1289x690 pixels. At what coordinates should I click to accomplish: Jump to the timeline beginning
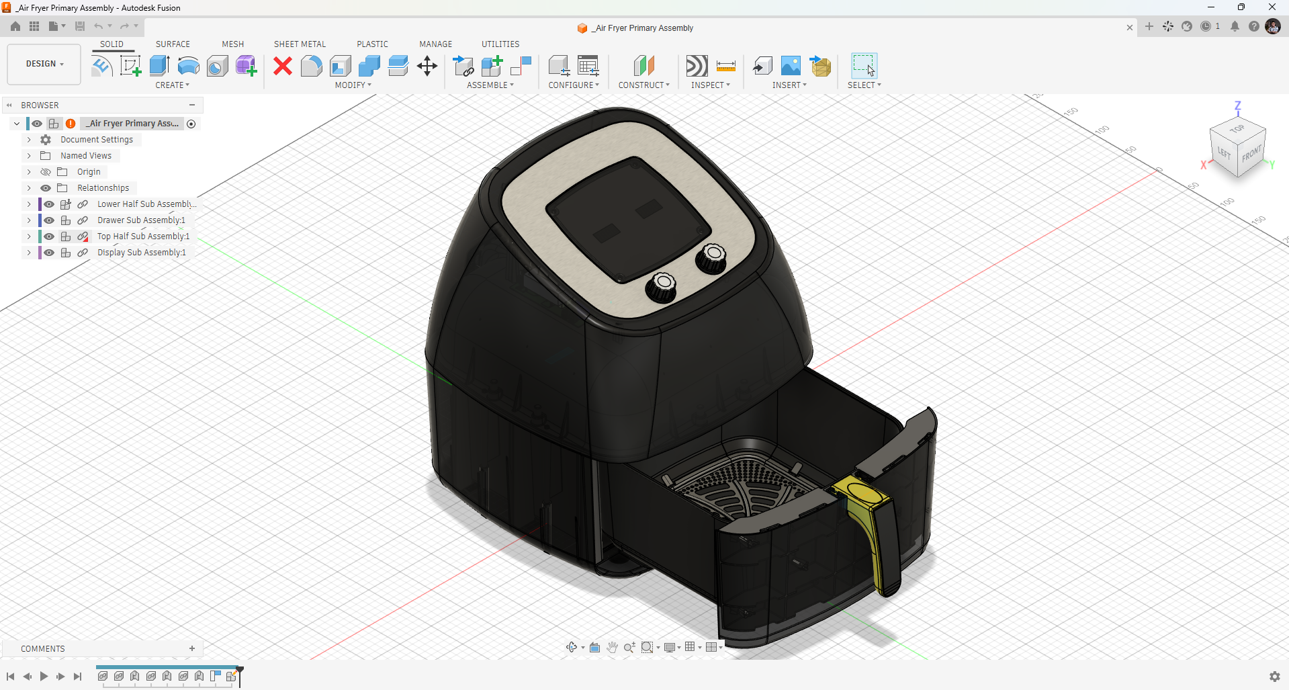tap(10, 677)
